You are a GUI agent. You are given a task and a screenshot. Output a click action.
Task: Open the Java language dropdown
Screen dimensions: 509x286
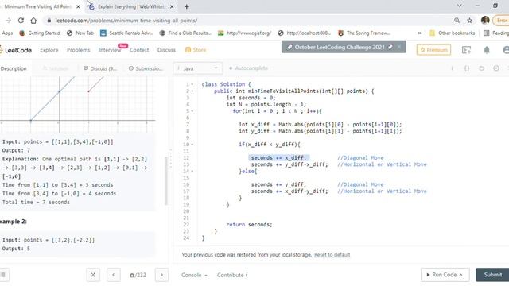click(x=198, y=68)
